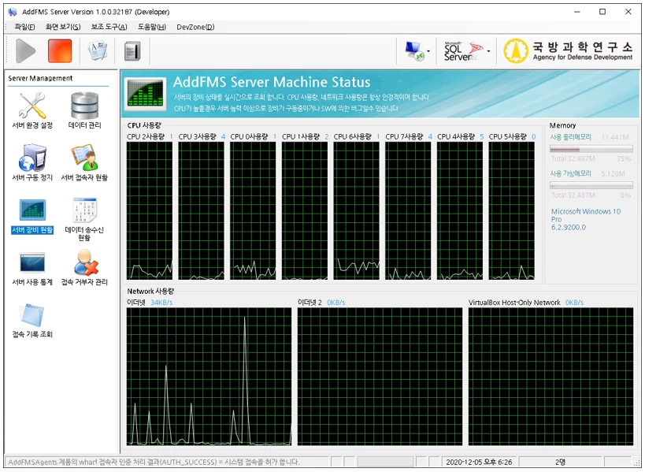Click the CPU 2사용량 graph
This screenshot has width=645, height=472.
[x=150, y=210]
